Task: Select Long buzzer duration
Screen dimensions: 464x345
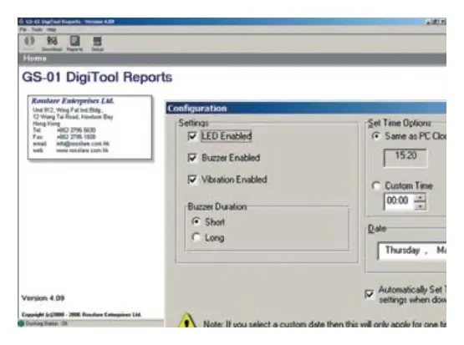Action: point(196,237)
